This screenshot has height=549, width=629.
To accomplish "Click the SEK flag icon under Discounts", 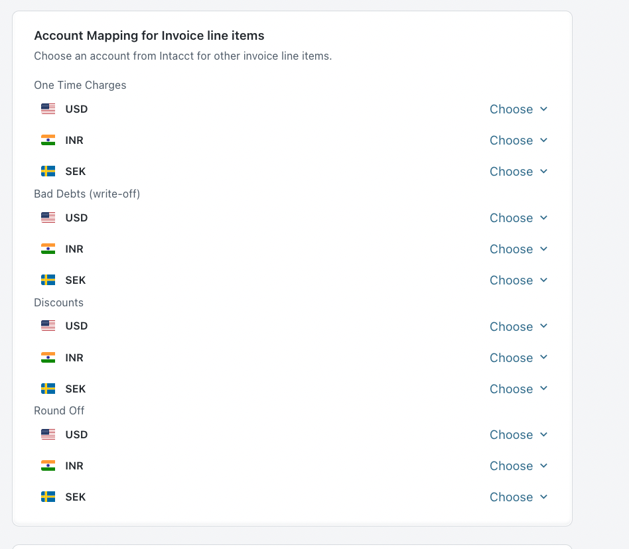I will coord(48,389).
